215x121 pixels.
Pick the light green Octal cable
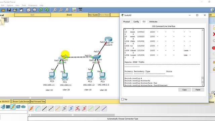[x=91, y=109]
